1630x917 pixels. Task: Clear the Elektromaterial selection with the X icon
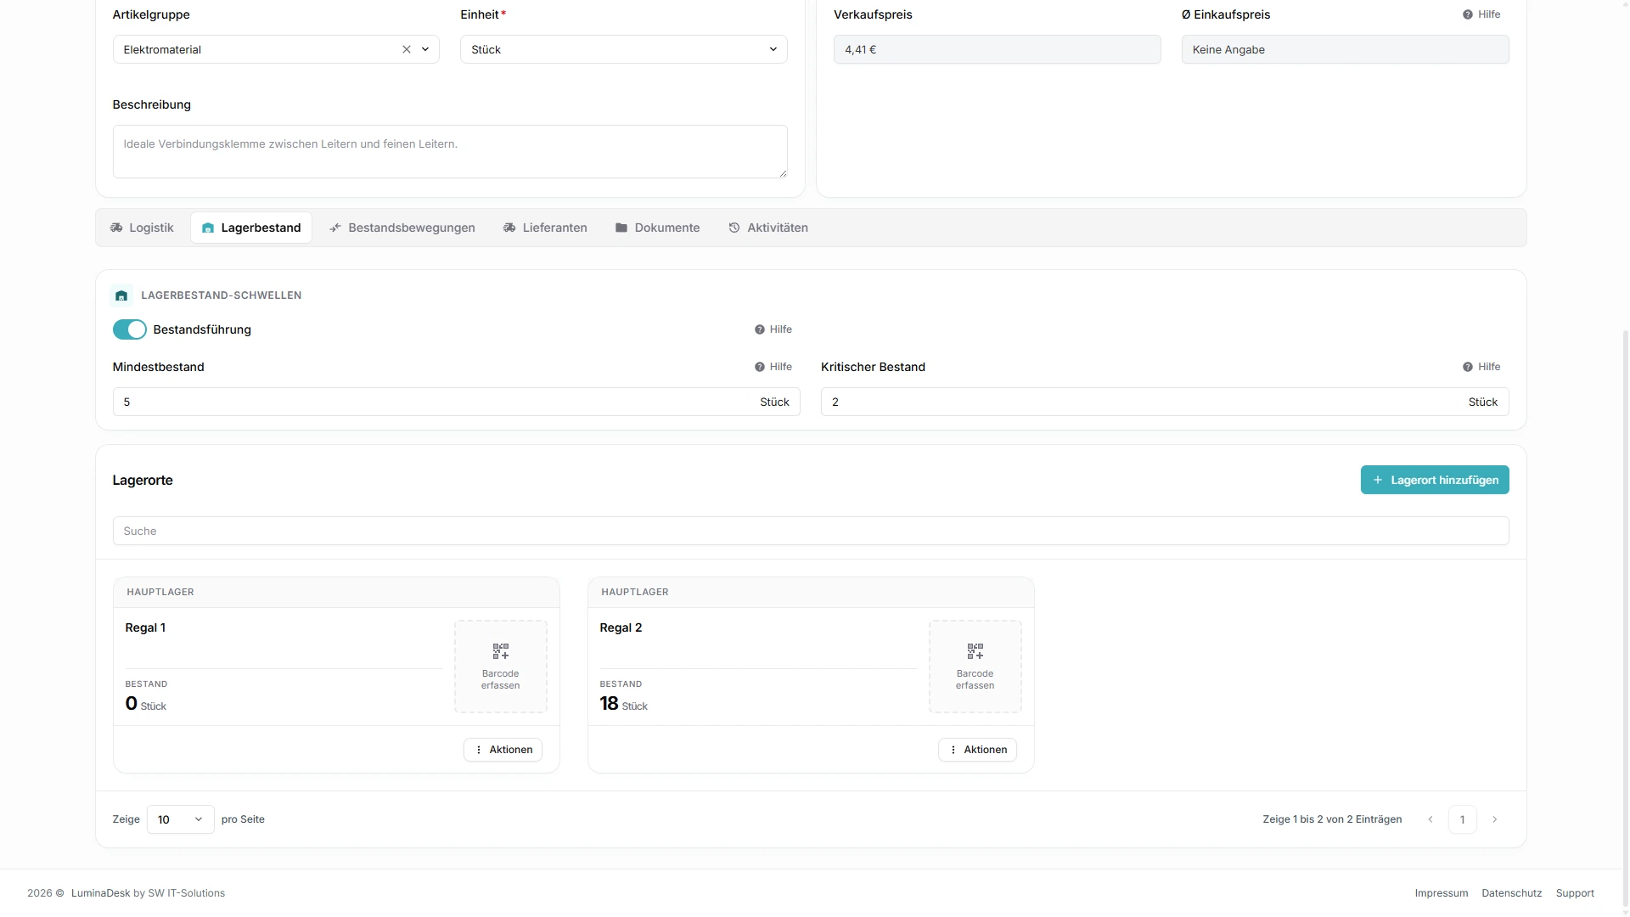[x=407, y=49]
